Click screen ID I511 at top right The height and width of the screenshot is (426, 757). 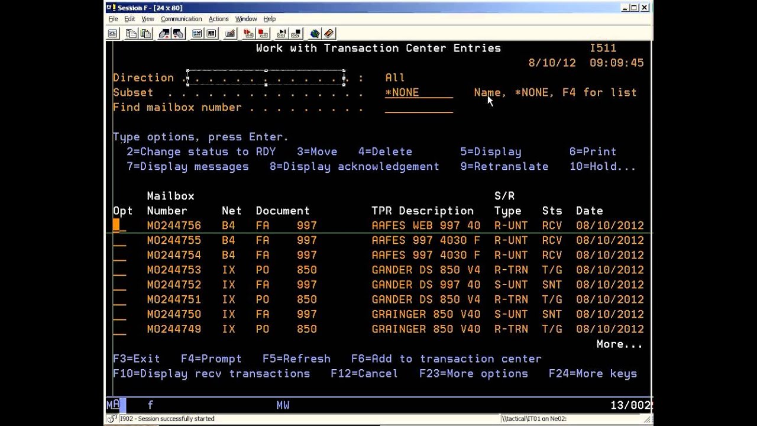click(603, 48)
